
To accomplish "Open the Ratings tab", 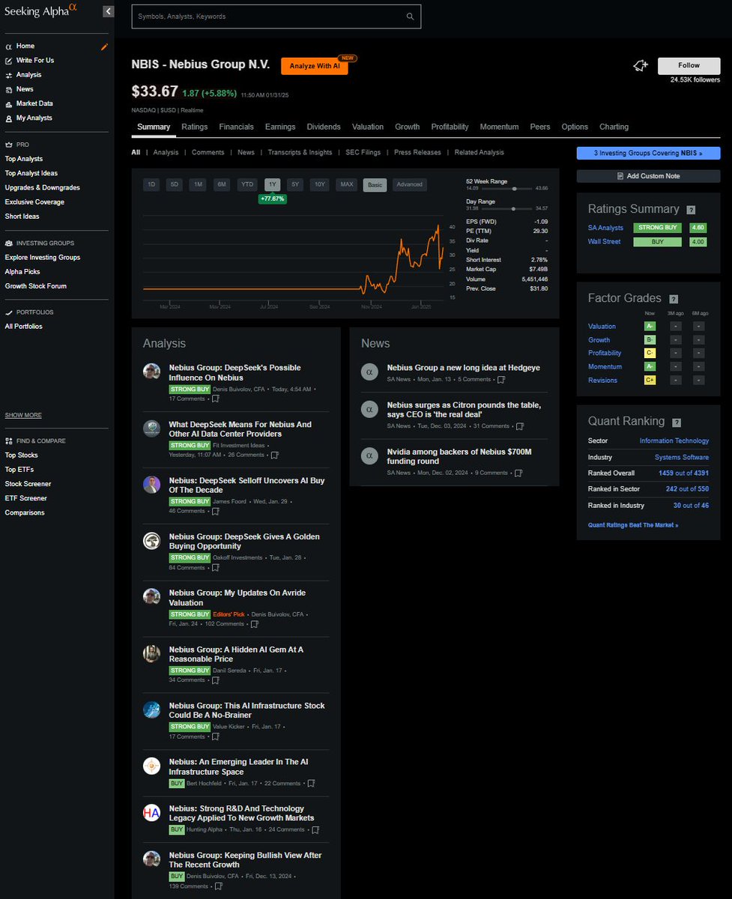I will (195, 127).
